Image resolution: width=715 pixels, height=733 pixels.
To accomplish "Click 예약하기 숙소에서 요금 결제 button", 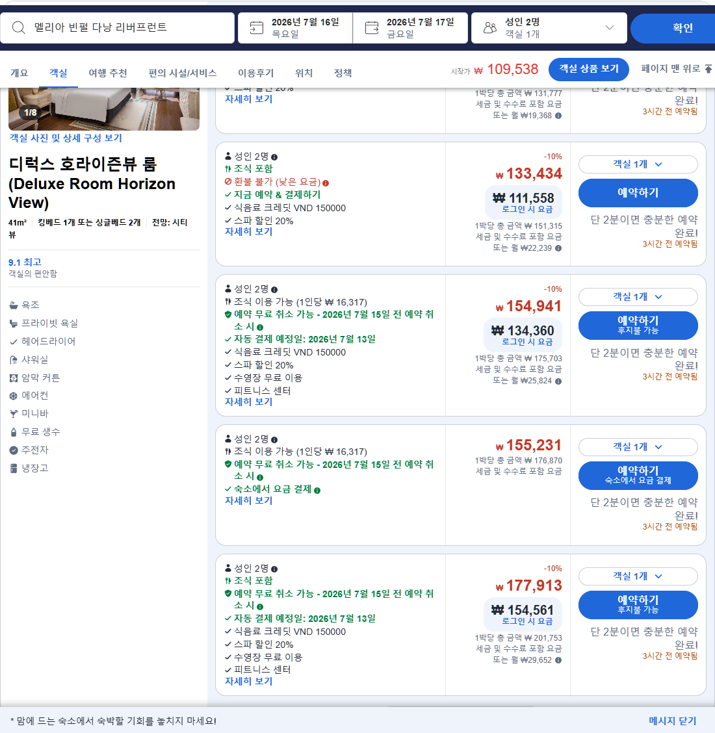I will (638, 476).
